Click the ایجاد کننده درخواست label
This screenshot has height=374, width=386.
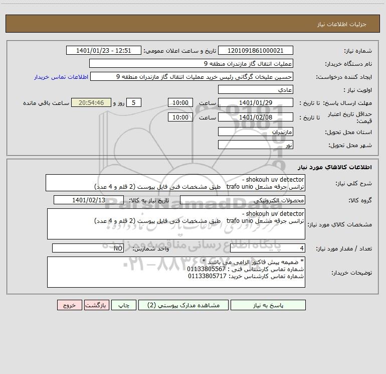(344, 77)
